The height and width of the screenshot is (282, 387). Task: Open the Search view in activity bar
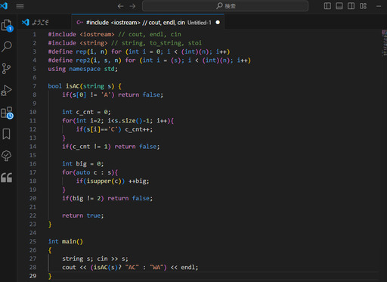click(7, 46)
